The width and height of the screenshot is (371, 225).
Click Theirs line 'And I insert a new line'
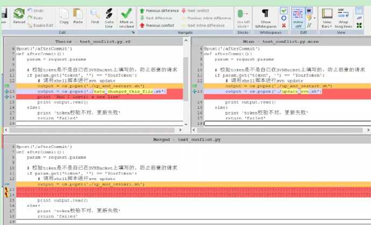(x=99, y=97)
